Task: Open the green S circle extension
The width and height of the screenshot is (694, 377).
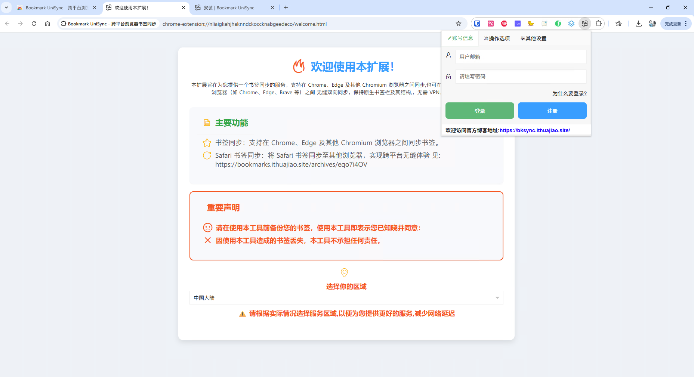Action: pos(558,23)
